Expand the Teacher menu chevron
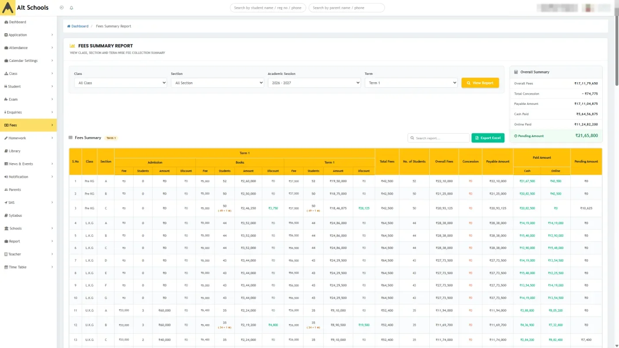 pos(52,254)
